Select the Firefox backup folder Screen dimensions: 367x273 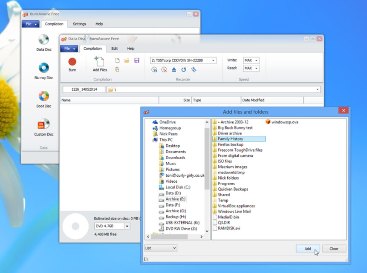click(228, 144)
